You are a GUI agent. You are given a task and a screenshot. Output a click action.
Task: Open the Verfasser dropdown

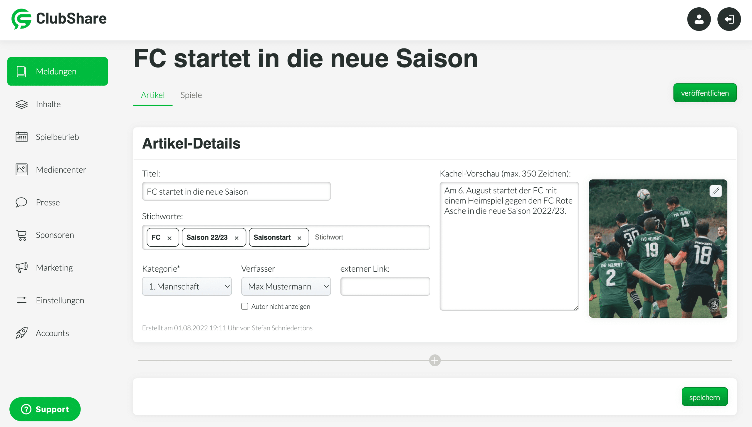tap(286, 286)
